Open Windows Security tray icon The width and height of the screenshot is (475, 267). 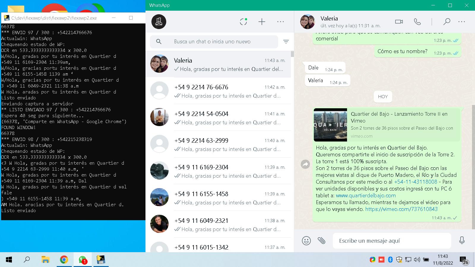tap(399, 260)
